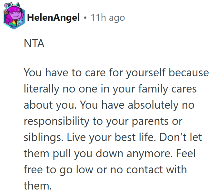Image resolution: width=218 pixels, height=195 pixels.
Task: Click the word 'literally' in the comment
Action: click(x=41, y=89)
